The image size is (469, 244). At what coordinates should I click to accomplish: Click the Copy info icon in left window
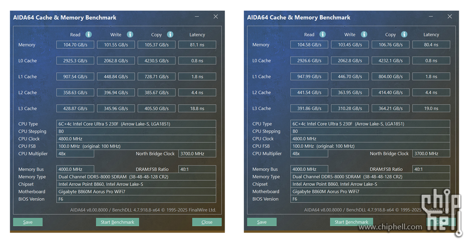coord(170,35)
